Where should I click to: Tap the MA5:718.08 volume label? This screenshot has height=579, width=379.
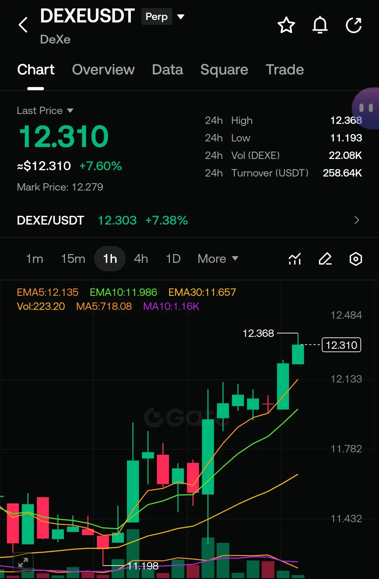click(104, 306)
